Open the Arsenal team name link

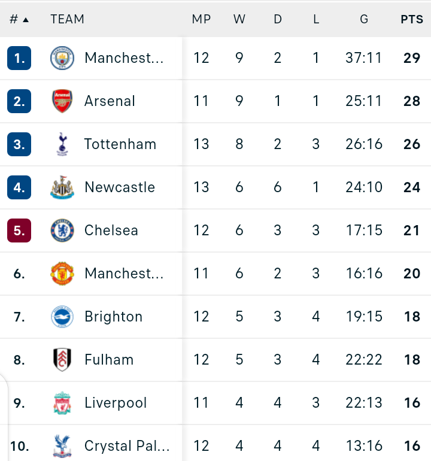click(110, 101)
